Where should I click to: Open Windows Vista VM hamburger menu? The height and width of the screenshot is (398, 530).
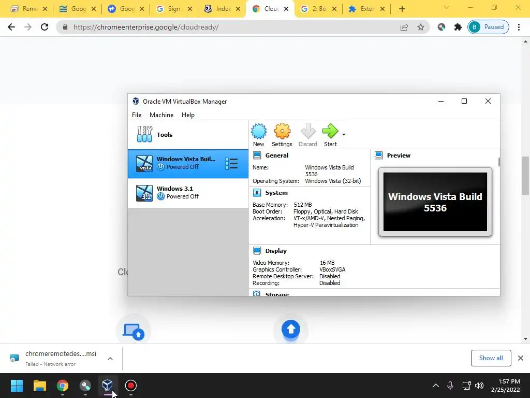click(231, 164)
